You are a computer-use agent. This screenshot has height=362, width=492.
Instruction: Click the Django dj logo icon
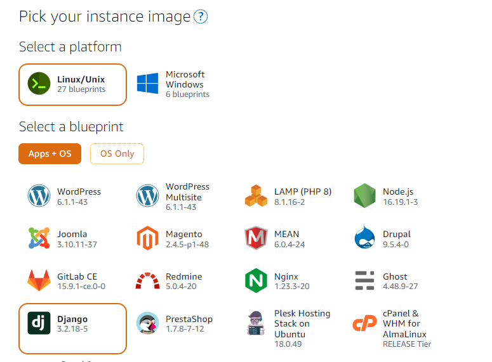tap(39, 323)
